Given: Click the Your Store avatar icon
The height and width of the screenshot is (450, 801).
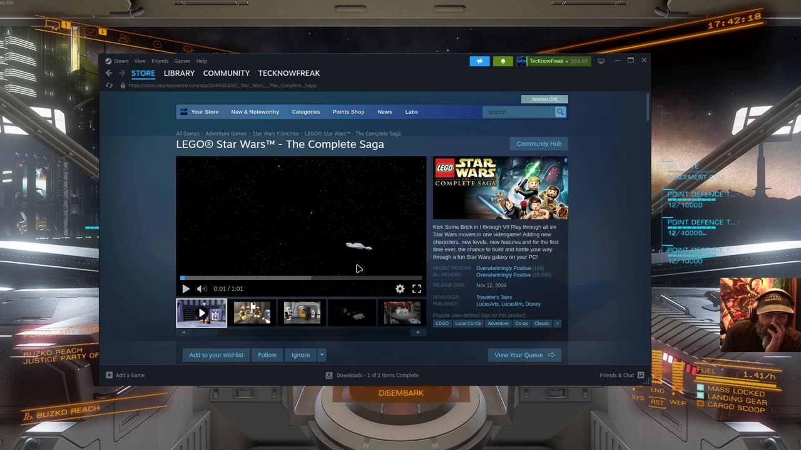Looking at the screenshot, I should (x=184, y=112).
